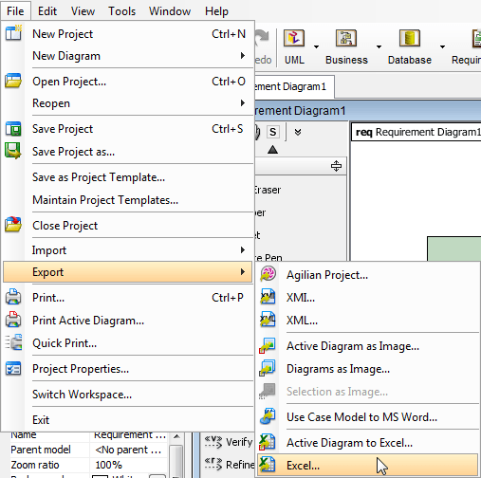The width and height of the screenshot is (481, 478).
Task: Open the Business dropdown arrow
Action: (x=379, y=46)
